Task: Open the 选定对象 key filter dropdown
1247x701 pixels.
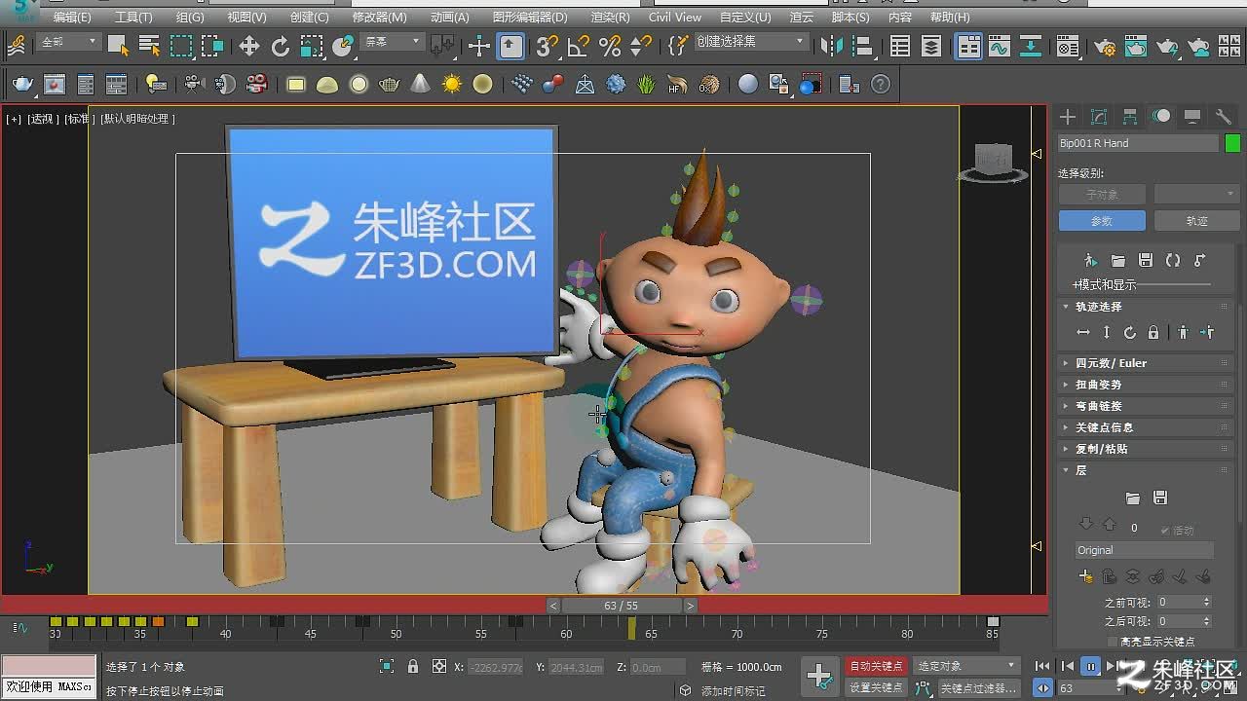Action: click(x=966, y=666)
